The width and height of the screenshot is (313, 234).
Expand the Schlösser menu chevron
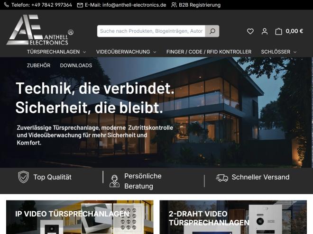coord(295,52)
